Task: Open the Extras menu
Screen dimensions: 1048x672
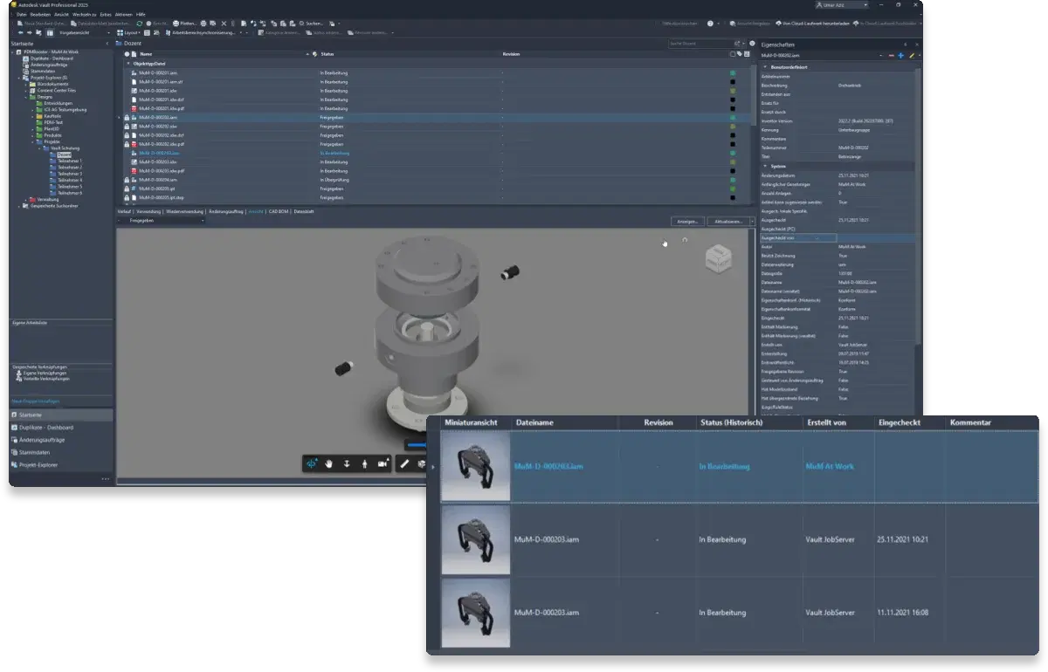Action: pos(106,15)
